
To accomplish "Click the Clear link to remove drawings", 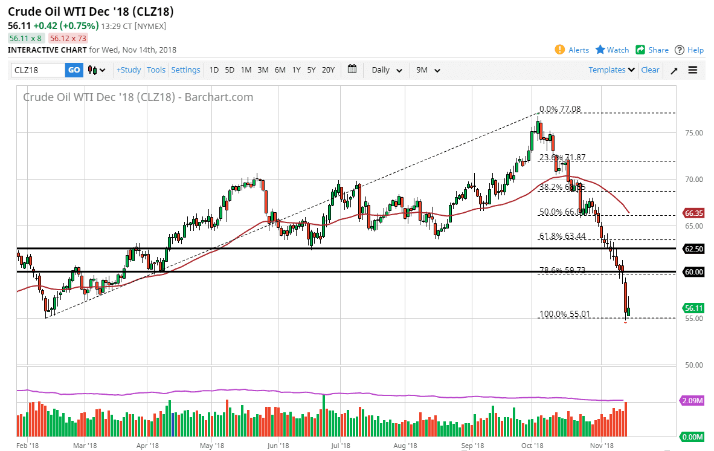I will (650, 70).
